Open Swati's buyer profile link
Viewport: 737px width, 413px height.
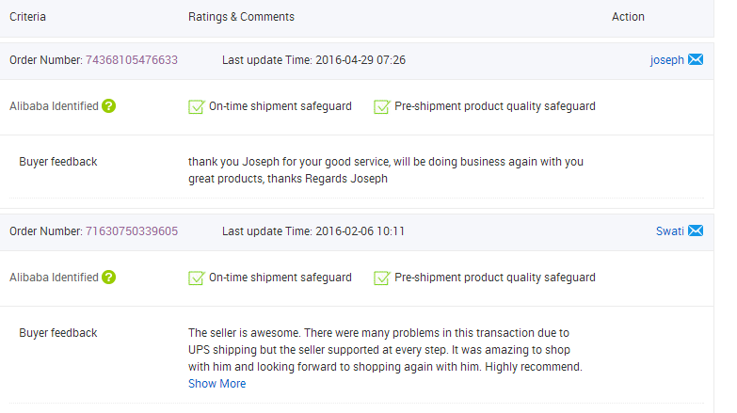point(670,231)
